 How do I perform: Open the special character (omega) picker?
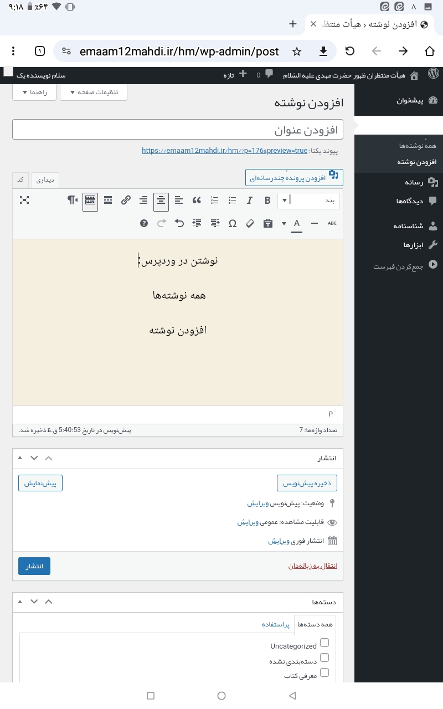(x=233, y=223)
